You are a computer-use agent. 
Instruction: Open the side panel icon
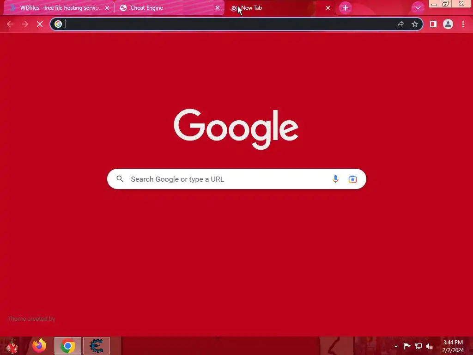coord(433,24)
